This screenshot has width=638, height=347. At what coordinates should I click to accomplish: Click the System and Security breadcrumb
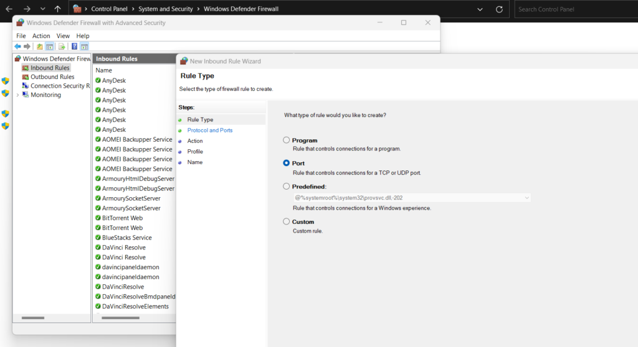(x=166, y=9)
